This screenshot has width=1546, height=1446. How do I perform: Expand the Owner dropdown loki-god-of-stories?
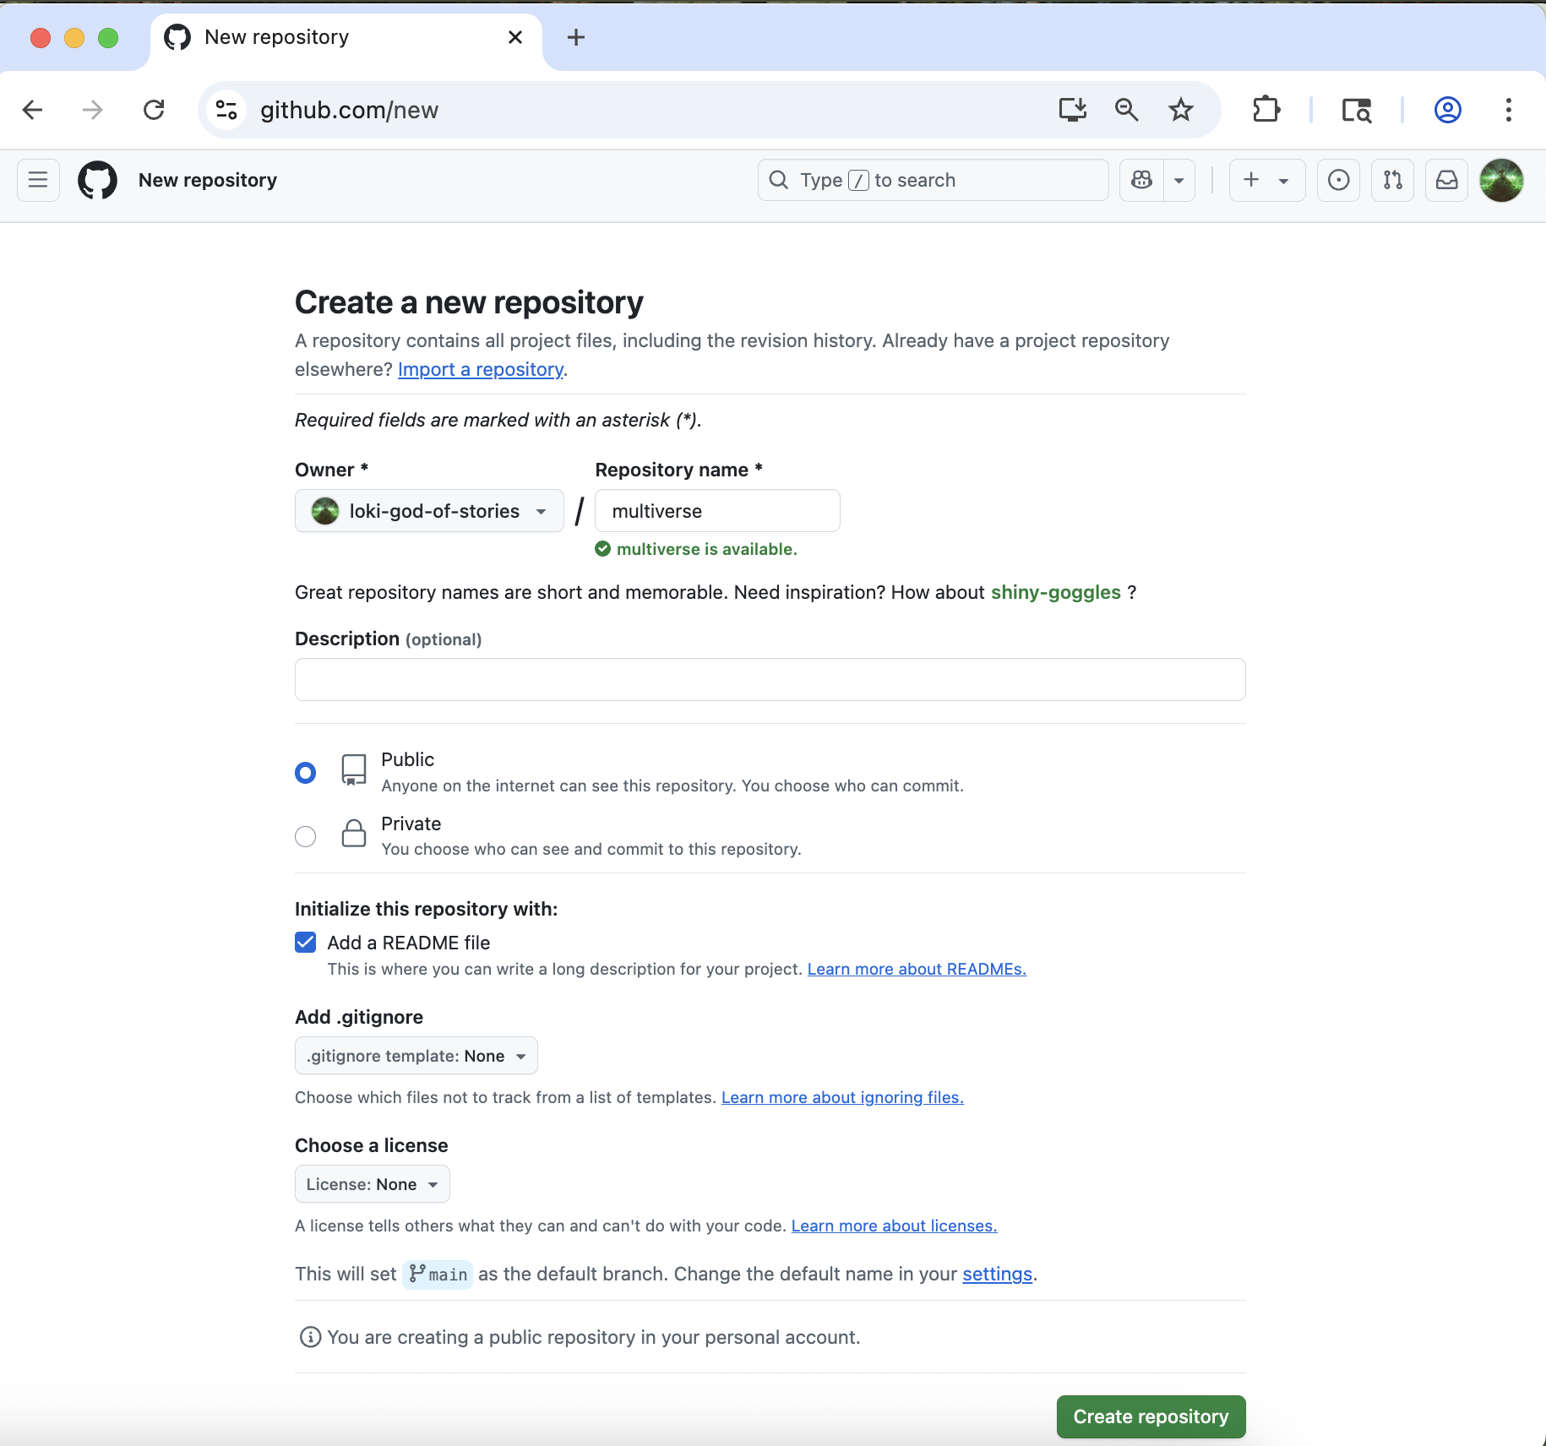tap(429, 511)
